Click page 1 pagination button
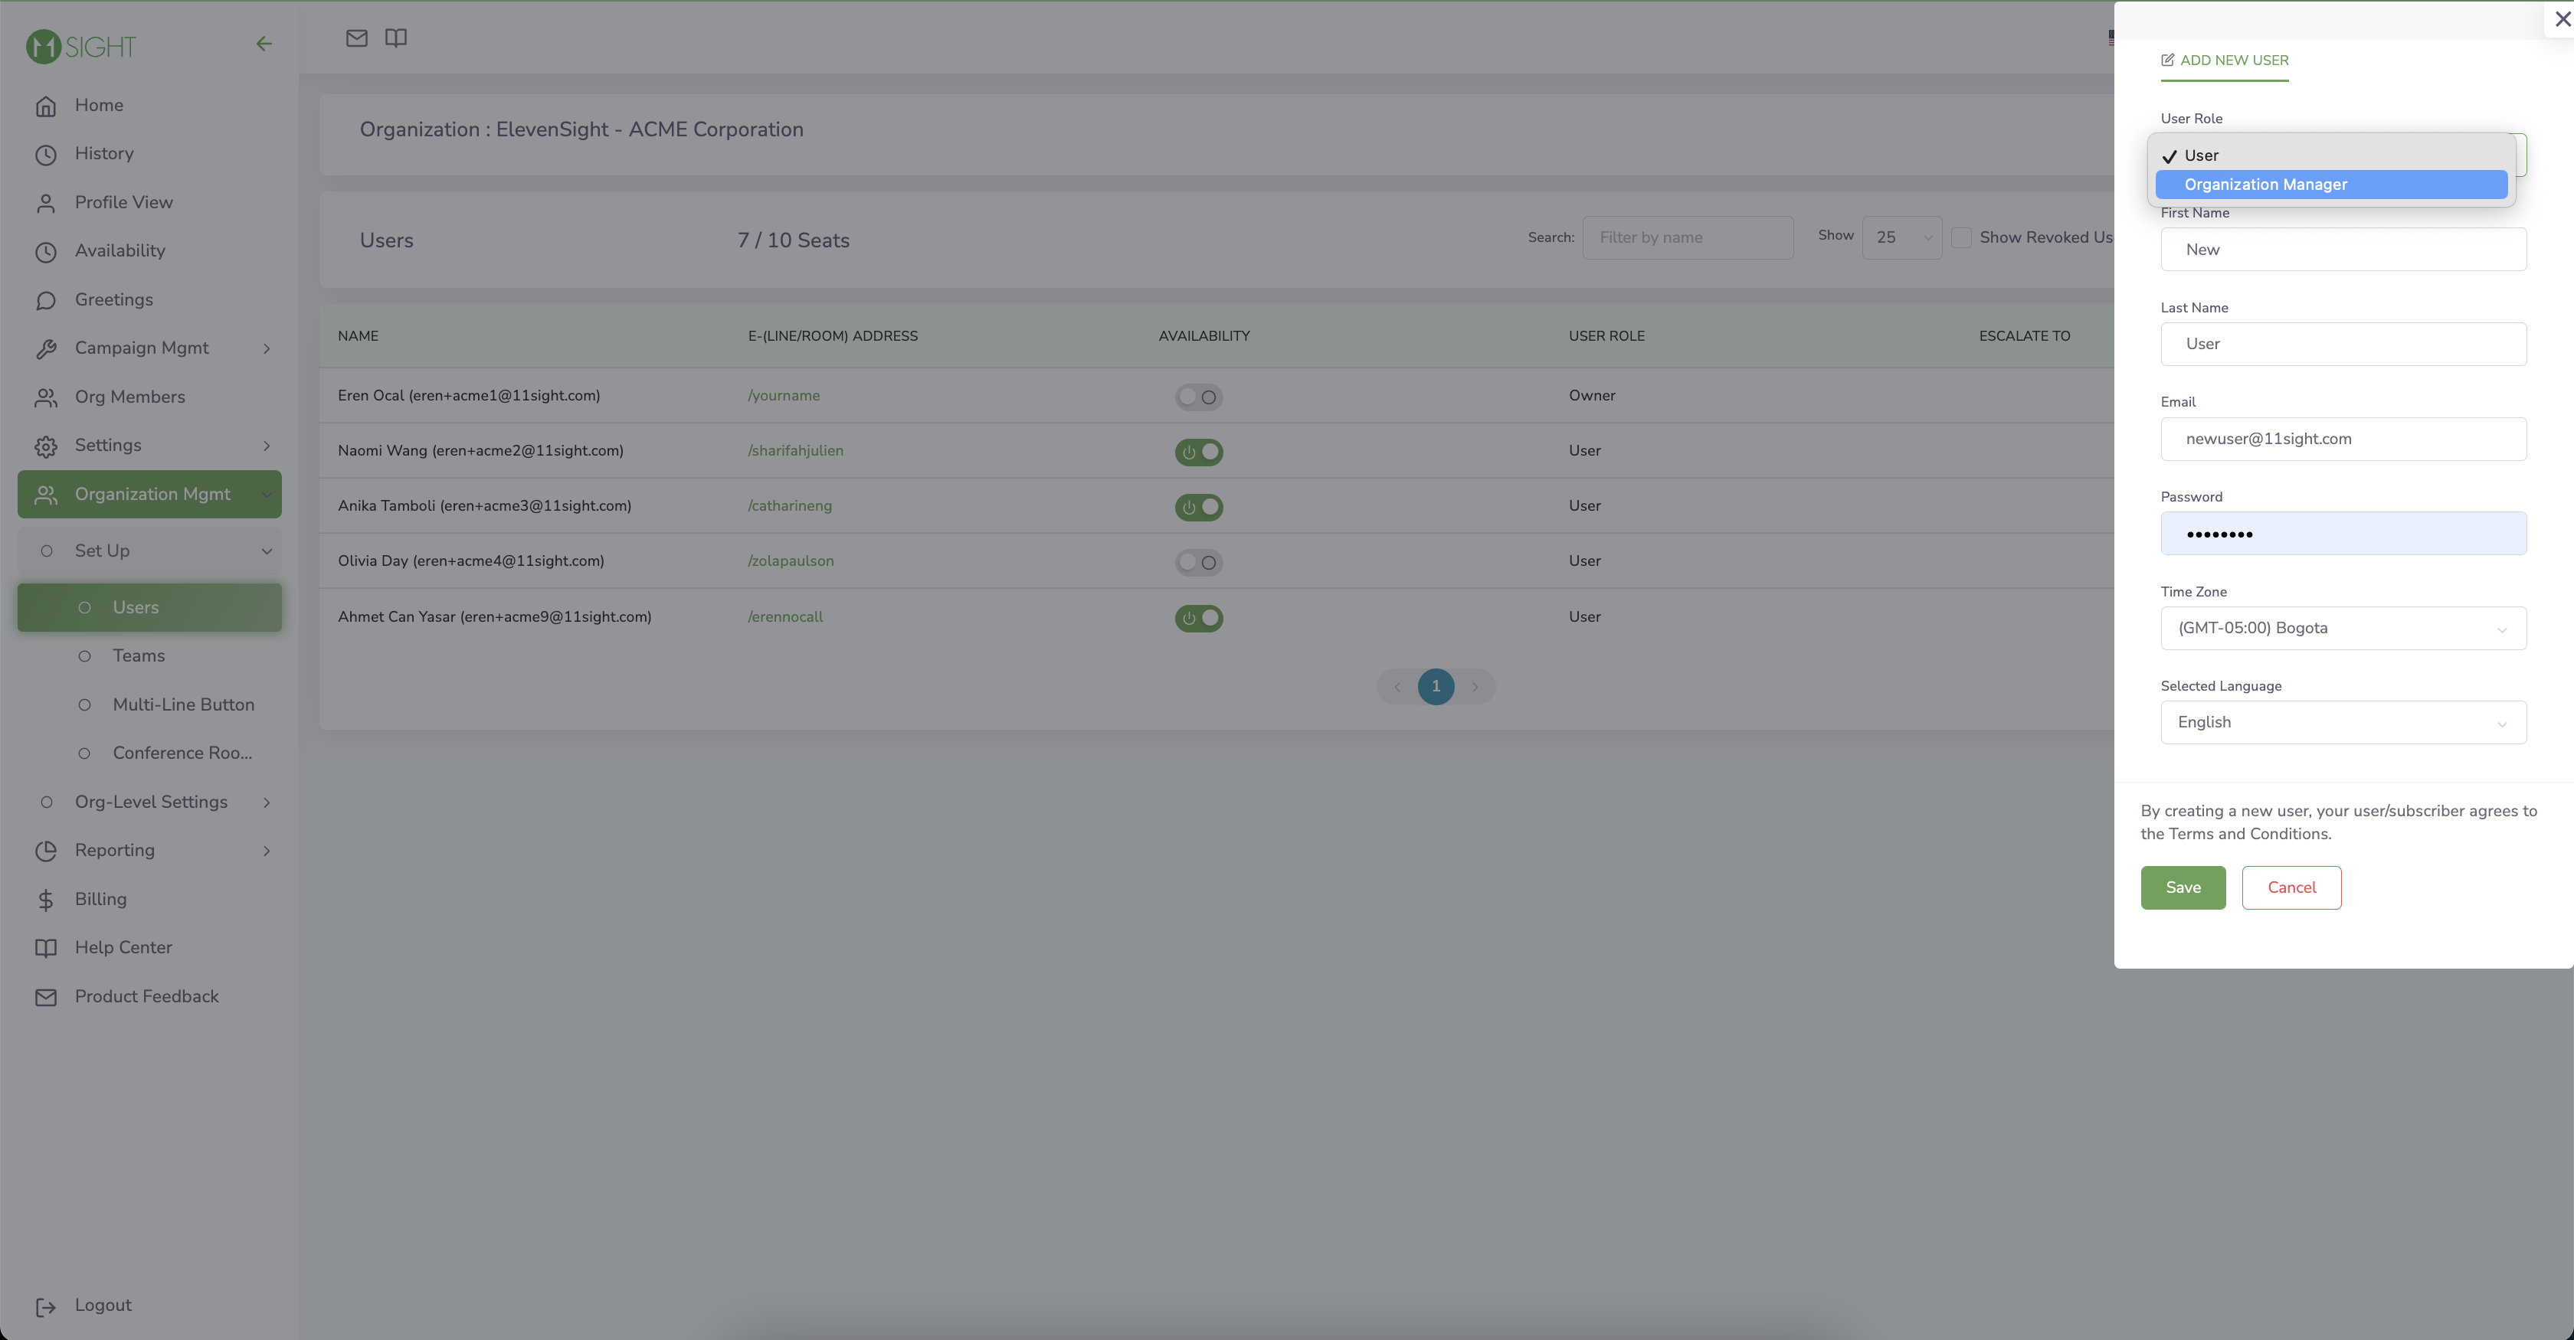Image resolution: width=2574 pixels, height=1340 pixels. pos(1435,686)
